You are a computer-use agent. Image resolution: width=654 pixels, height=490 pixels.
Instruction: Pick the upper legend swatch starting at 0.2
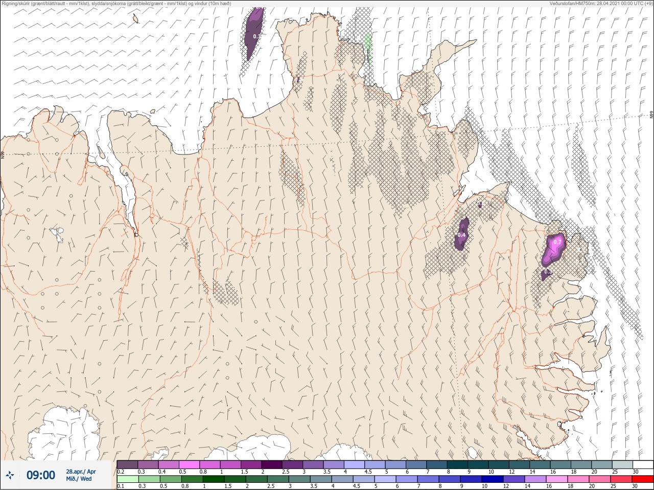click(127, 464)
